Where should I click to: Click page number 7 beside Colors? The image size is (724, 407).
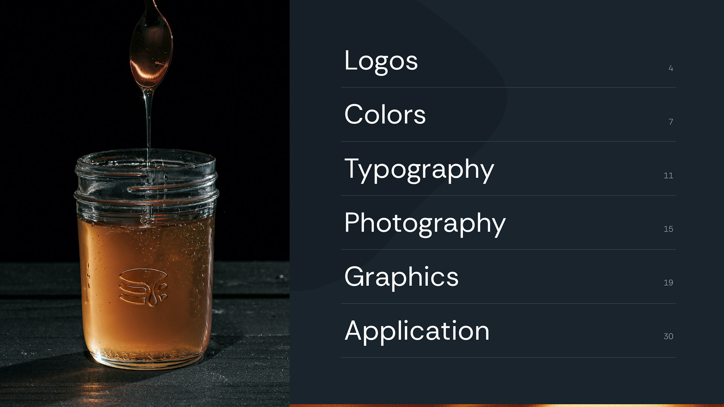(671, 122)
